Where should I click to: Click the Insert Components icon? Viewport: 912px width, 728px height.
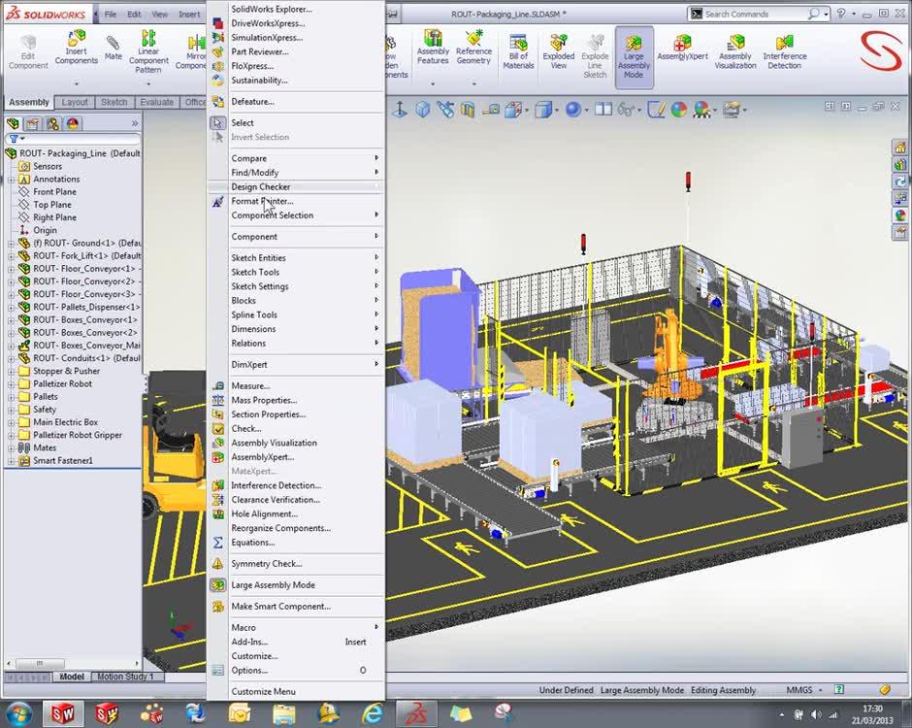pos(76,47)
